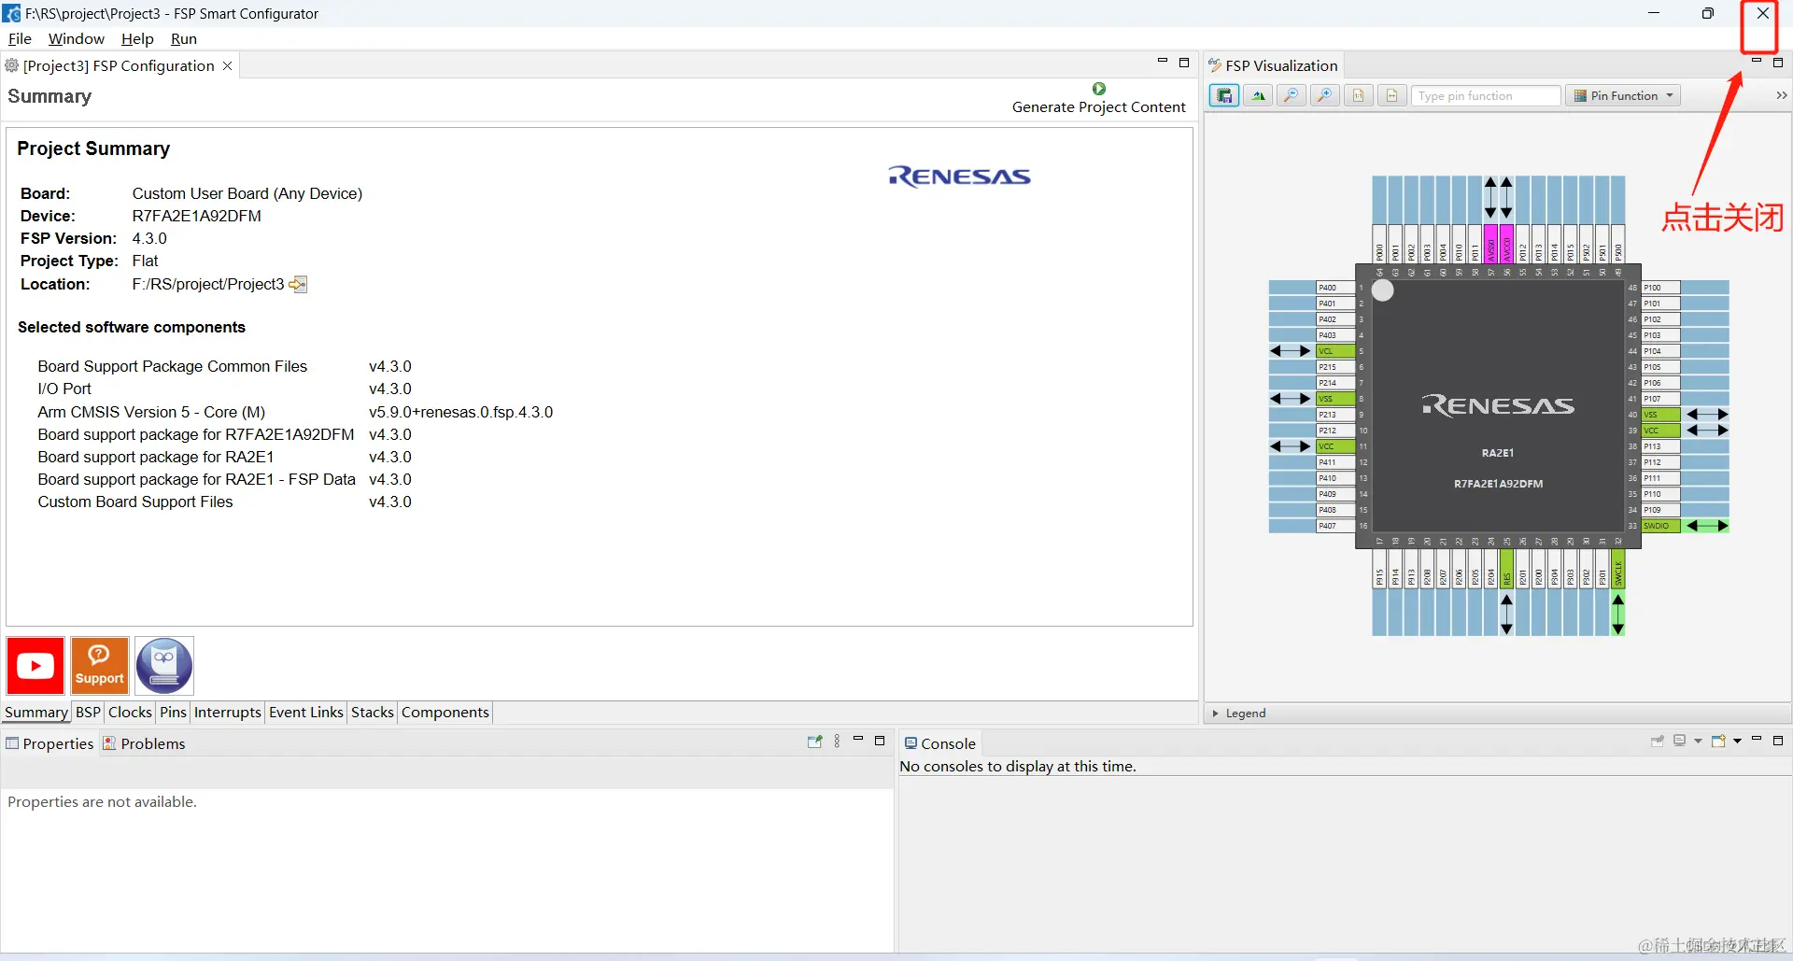
Task: Select the Console tab
Action: click(x=940, y=743)
